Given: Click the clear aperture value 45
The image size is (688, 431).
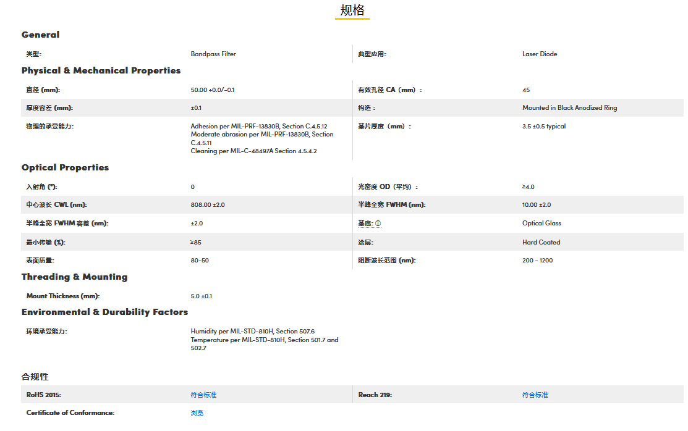Looking at the screenshot, I should (x=526, y=90).
